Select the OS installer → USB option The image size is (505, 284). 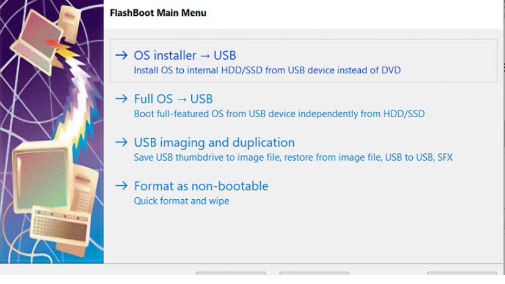(x=184, y=56)
